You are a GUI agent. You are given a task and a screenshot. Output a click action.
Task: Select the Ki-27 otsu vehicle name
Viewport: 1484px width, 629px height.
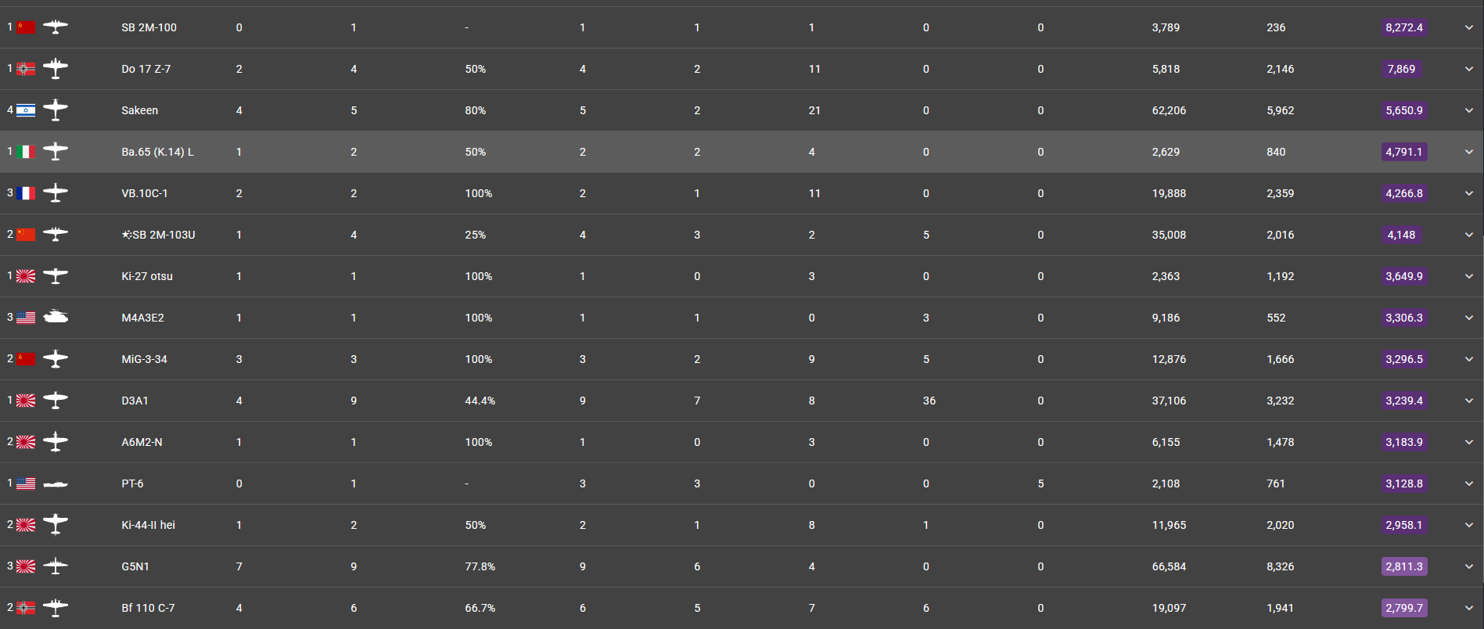coord(147,276)
